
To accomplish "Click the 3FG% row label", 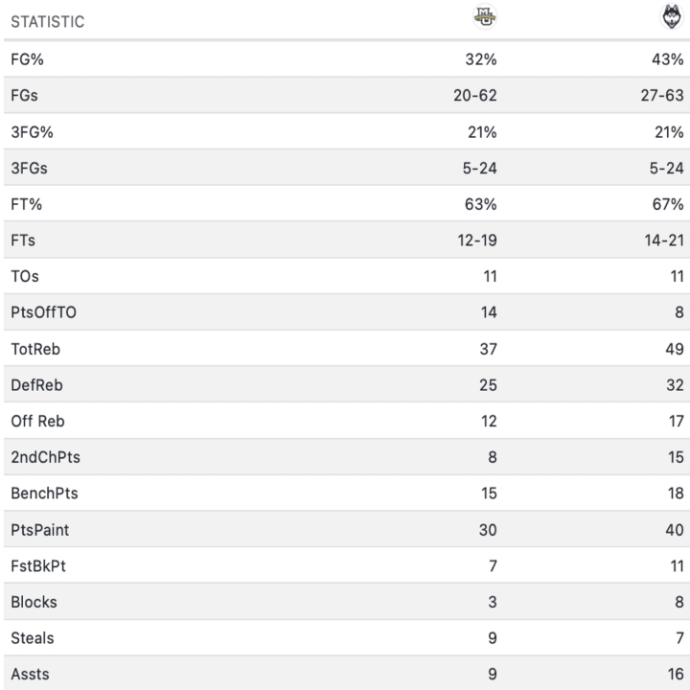I will (x=32, y=131).
